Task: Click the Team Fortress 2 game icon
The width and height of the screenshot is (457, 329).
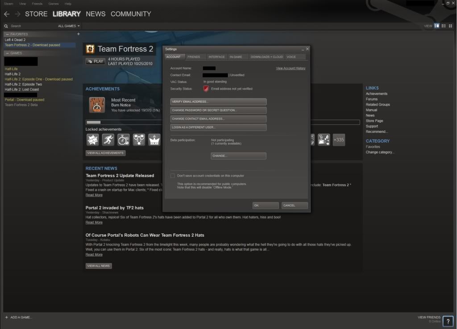Action: (x=90, y=49)
